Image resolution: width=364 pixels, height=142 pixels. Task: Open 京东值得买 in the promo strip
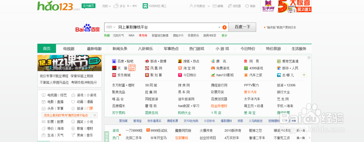coord(154,121)
